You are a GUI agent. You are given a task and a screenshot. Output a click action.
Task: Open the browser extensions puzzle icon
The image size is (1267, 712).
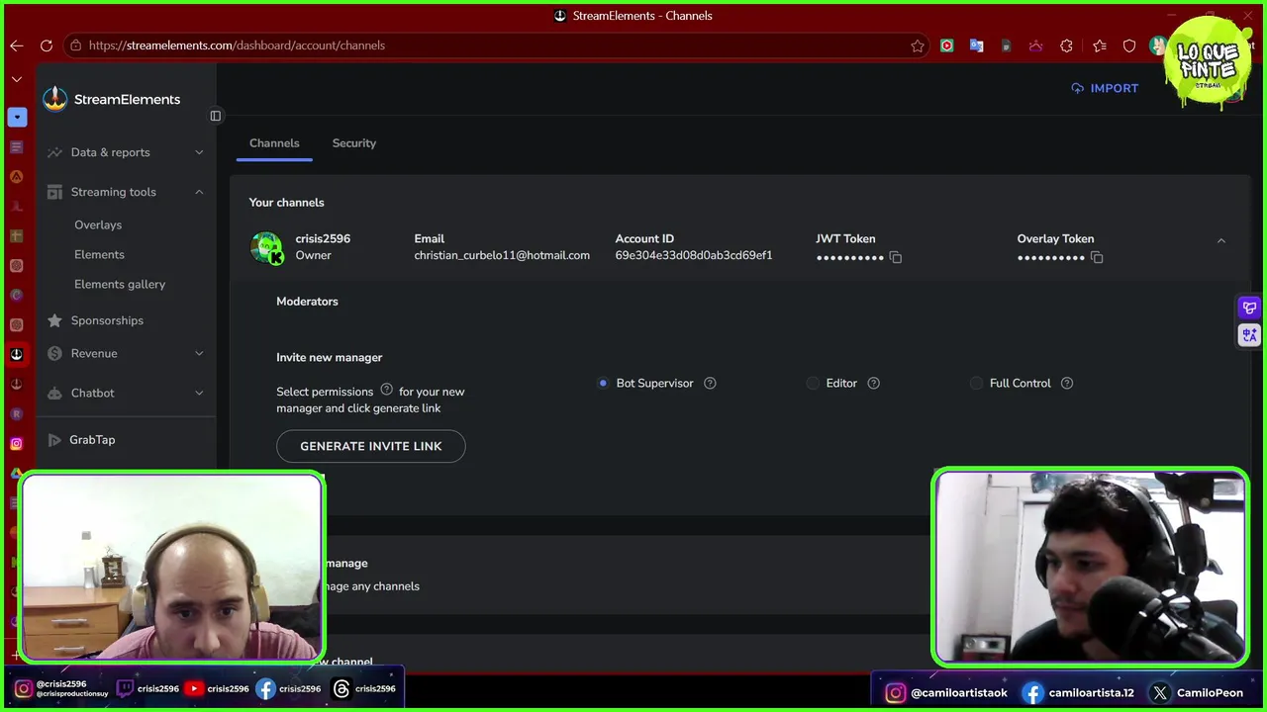click(x=1066, y=45)
